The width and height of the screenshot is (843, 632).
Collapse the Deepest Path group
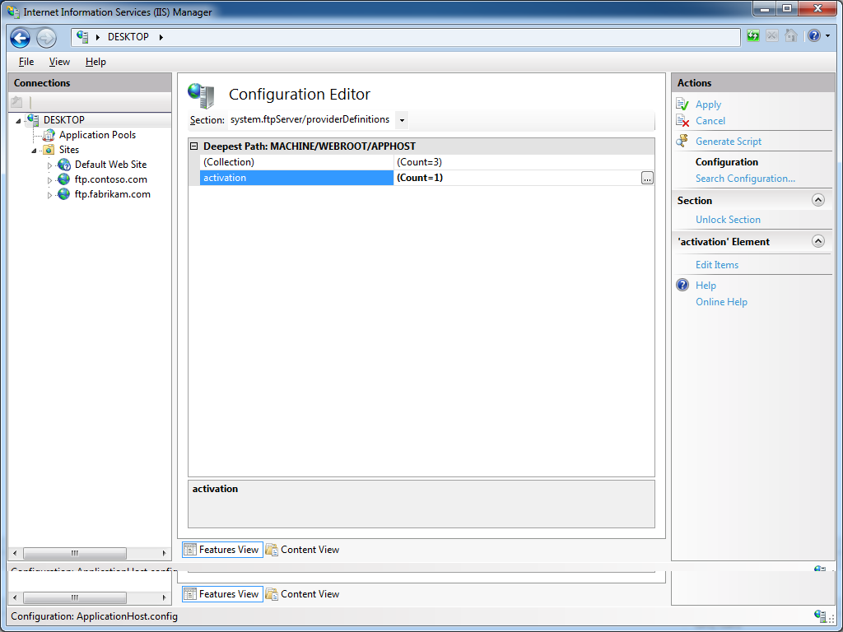point(194,146)
